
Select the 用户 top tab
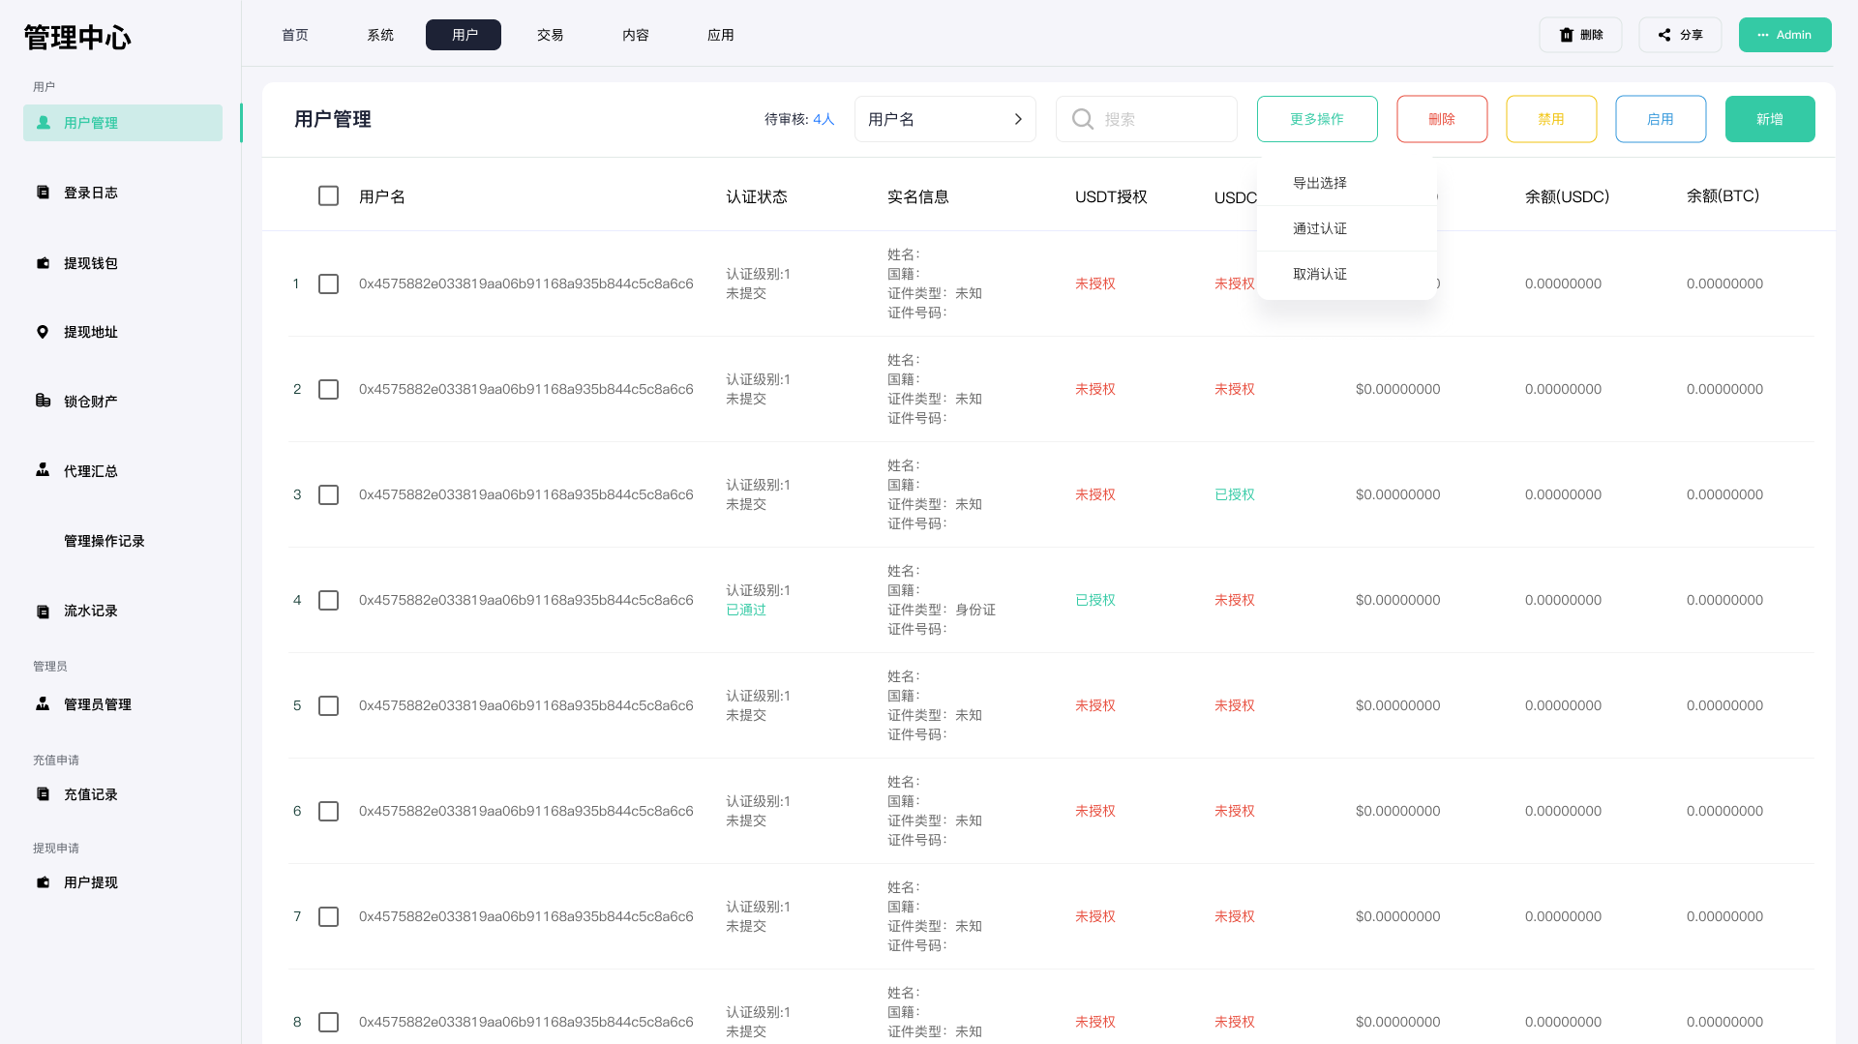tap(464, 35)
